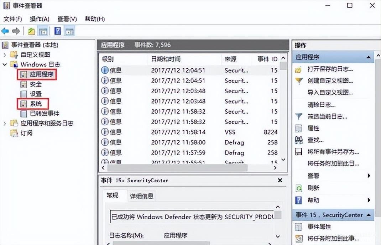Screen dimensions: 381x245
Task: Click 将任务附加到此日志 action
Action: 333,163
